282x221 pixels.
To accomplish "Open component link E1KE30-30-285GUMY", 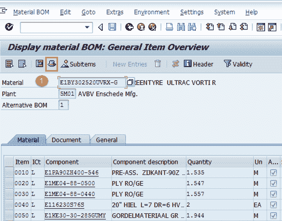I will [x=75, y=215].
